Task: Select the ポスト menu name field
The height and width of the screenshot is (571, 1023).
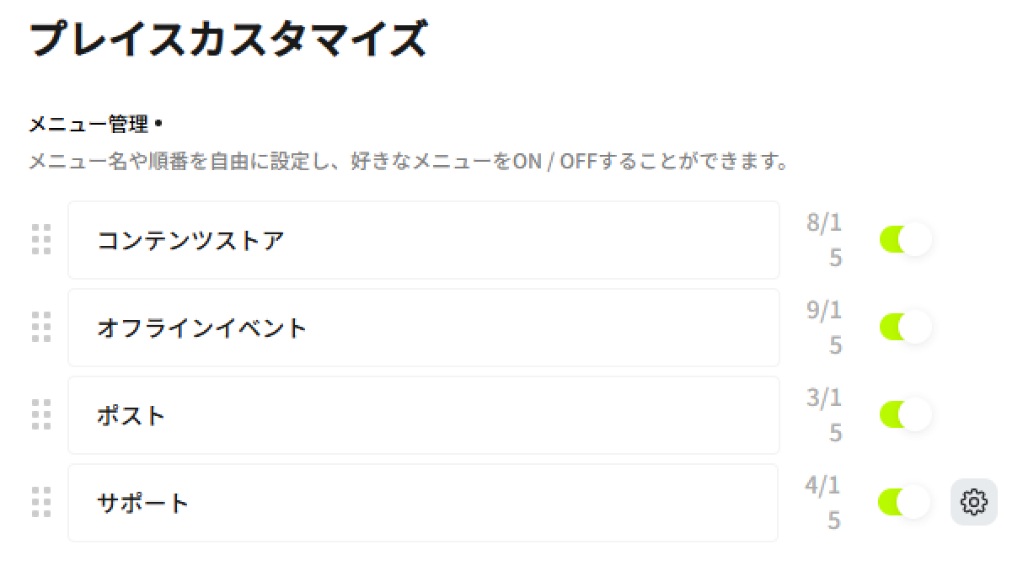Action: (x=423, y=415)
